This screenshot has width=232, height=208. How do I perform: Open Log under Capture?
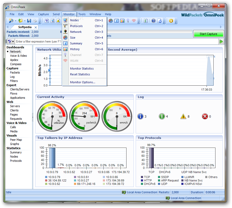[x=12, y=77]
